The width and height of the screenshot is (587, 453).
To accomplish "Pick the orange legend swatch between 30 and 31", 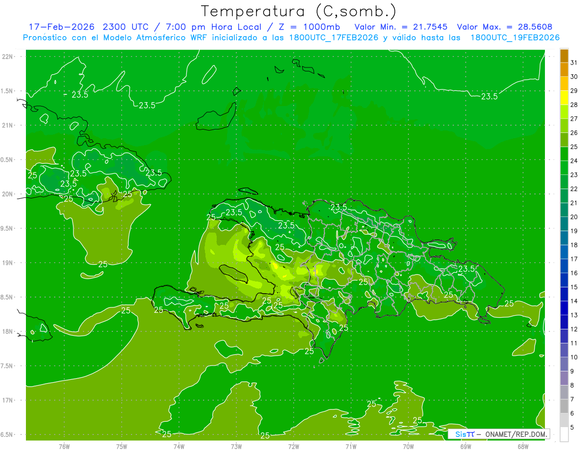I will click(x=564, y=70).
